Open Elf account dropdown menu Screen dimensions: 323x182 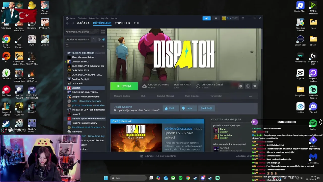pos(230,18)
